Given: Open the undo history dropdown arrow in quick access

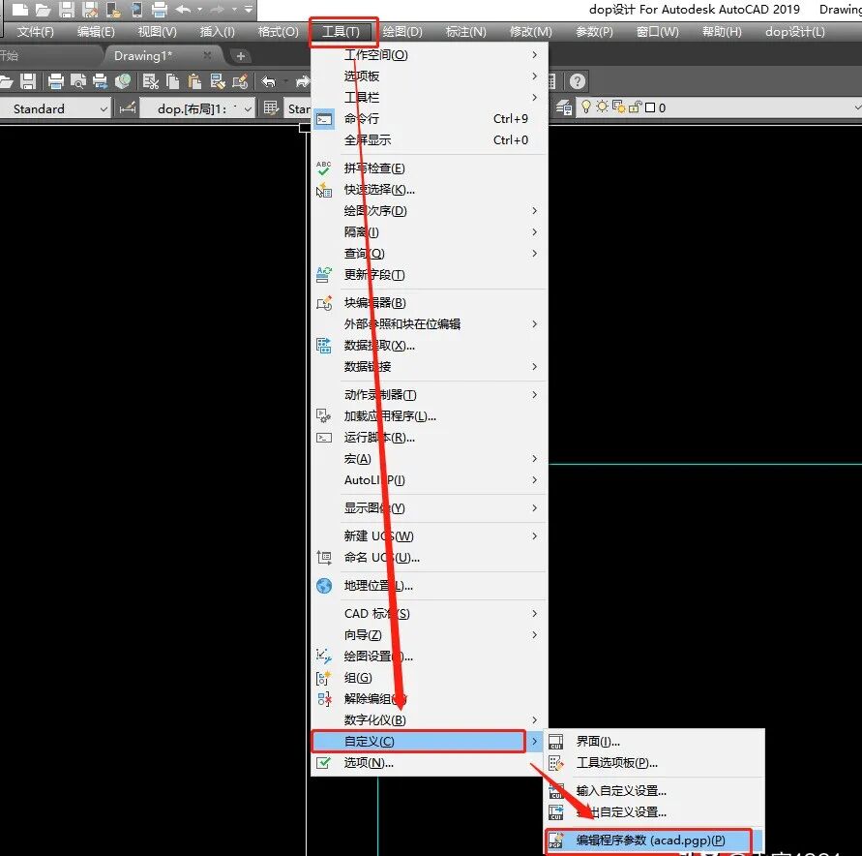Looking at the screenshot, I should (x=199, y=10).
